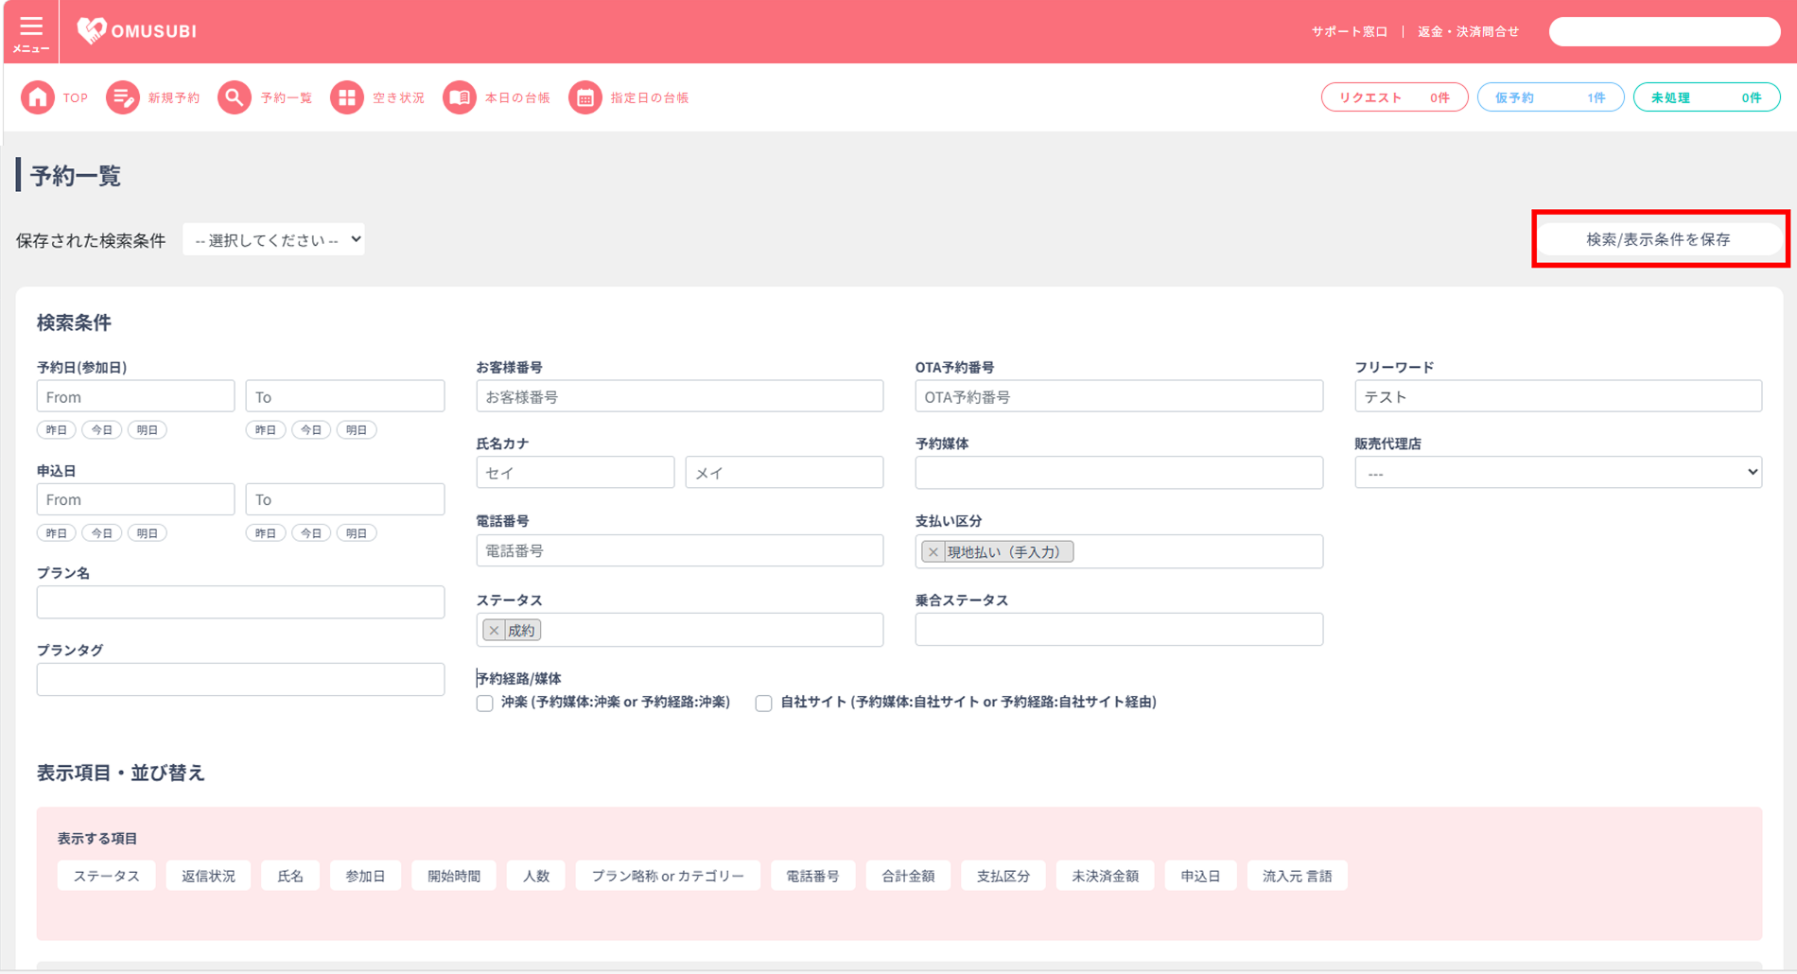
Task: Set 予約日 From to 明日
Action: [148, 430]
